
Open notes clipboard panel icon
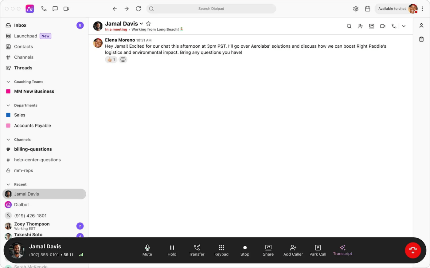click(421, 39)
